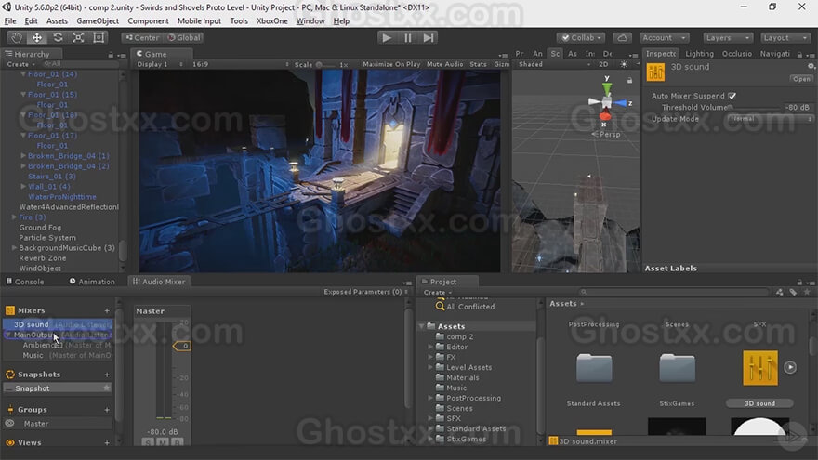Open the Window menu
The image size is (818, 460).
click(x=310, y=20)
